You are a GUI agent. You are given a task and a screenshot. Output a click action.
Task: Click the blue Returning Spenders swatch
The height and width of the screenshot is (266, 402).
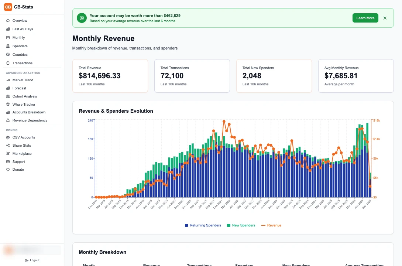[x=186, y=225]
